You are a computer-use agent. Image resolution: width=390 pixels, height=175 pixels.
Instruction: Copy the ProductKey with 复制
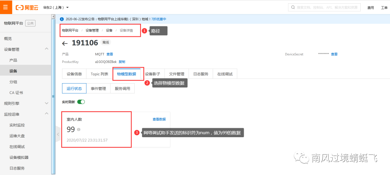tap(122, 62)
